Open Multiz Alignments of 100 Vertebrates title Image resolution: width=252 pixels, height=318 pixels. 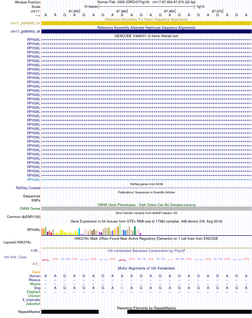(x=146, y=268)
